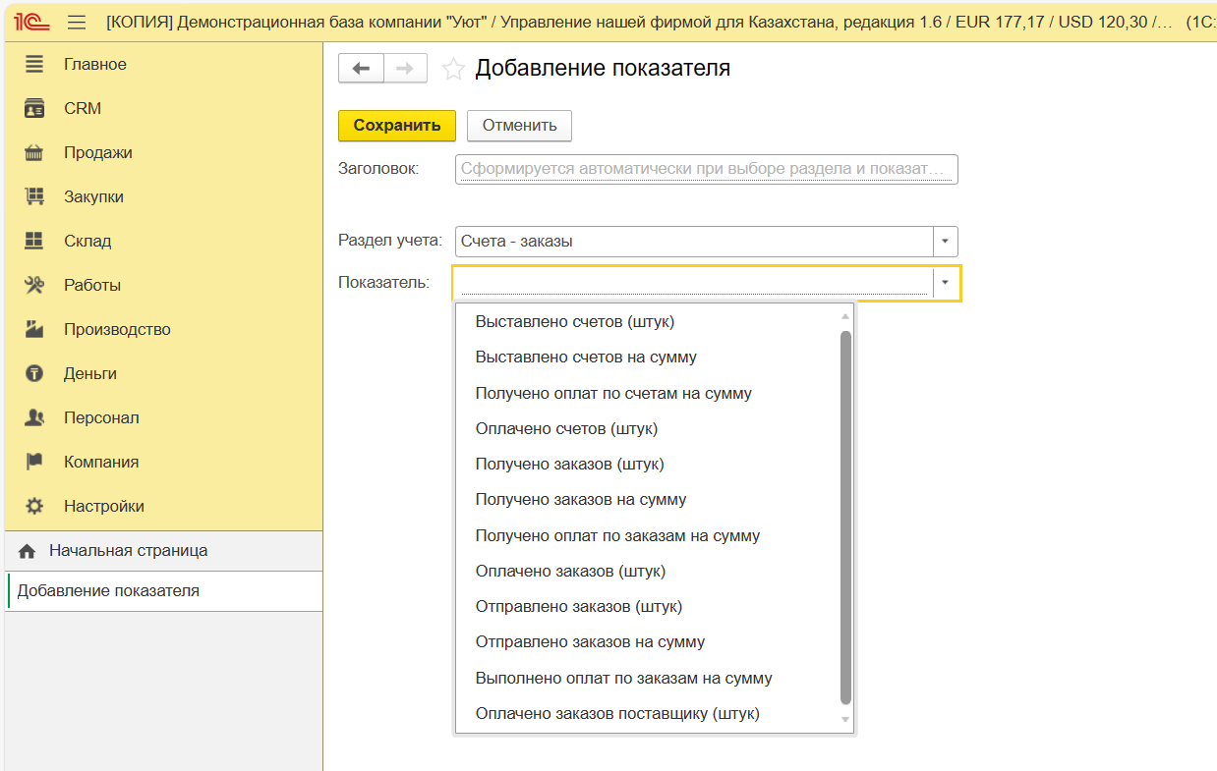Collapse the Показатель dropdown arrow

tap(945, 283)
